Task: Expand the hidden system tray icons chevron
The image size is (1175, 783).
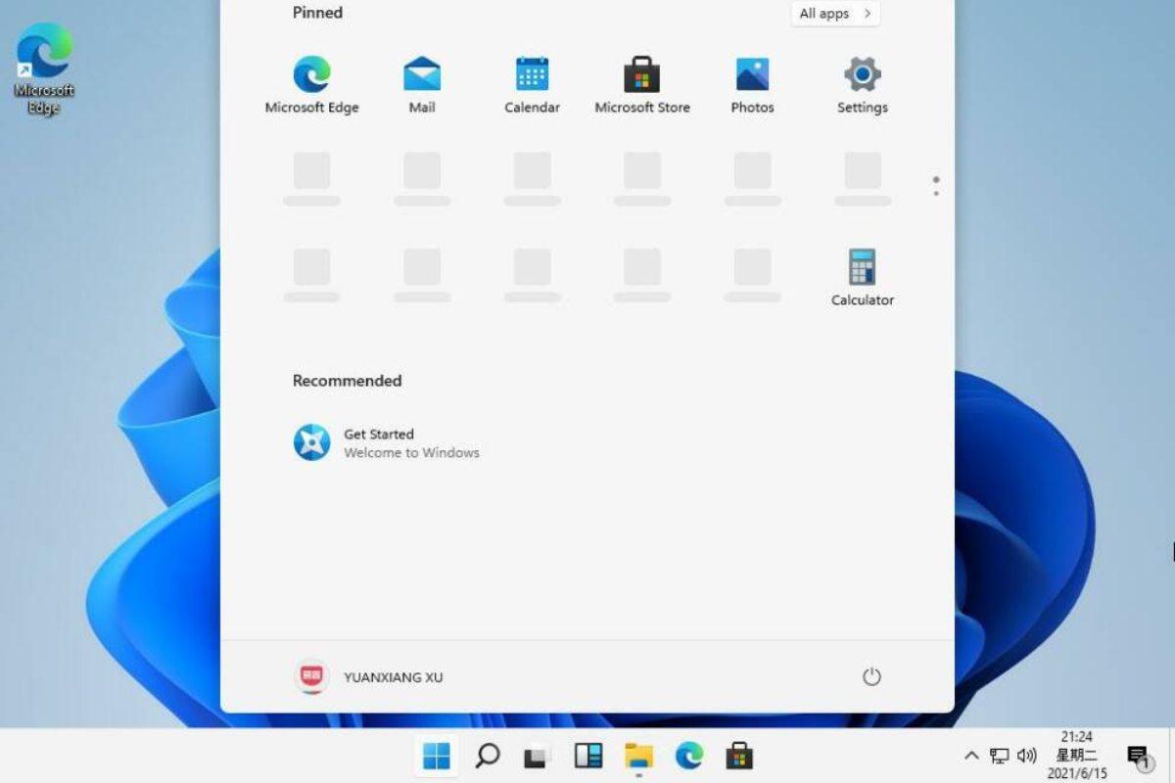Action: point(971,756)
